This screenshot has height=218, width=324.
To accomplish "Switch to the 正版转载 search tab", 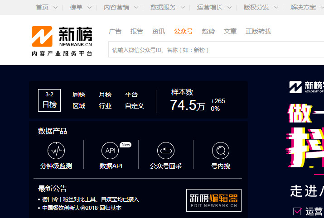I will pos(258,31).
